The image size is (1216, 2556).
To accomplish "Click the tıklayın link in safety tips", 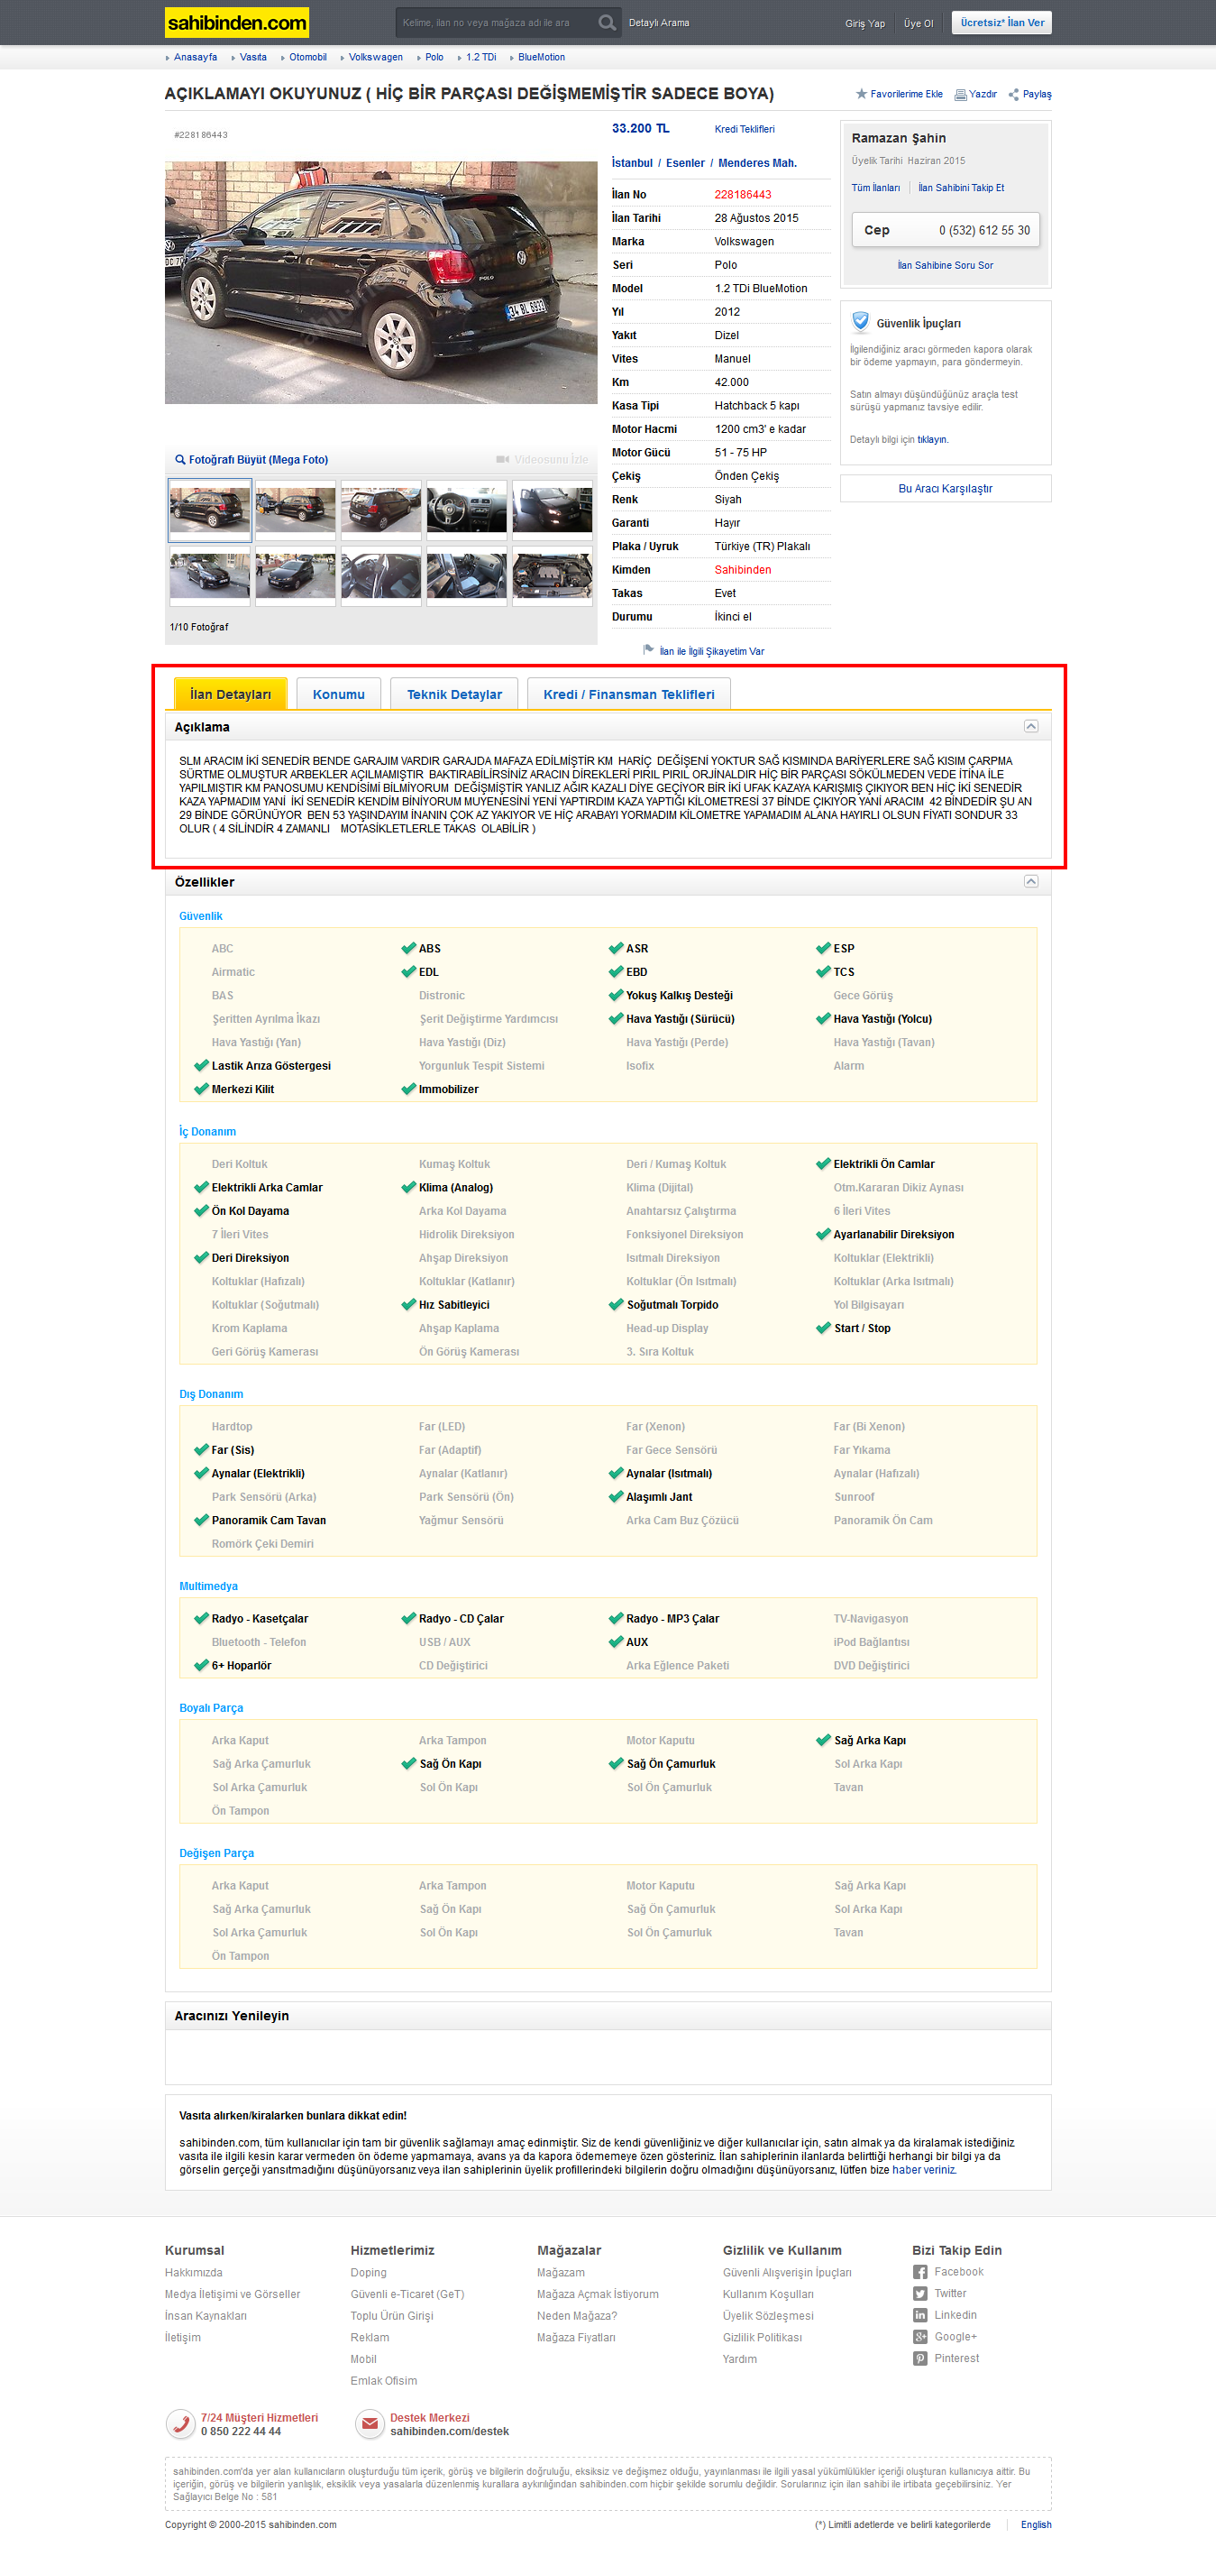I will (932, 438).
